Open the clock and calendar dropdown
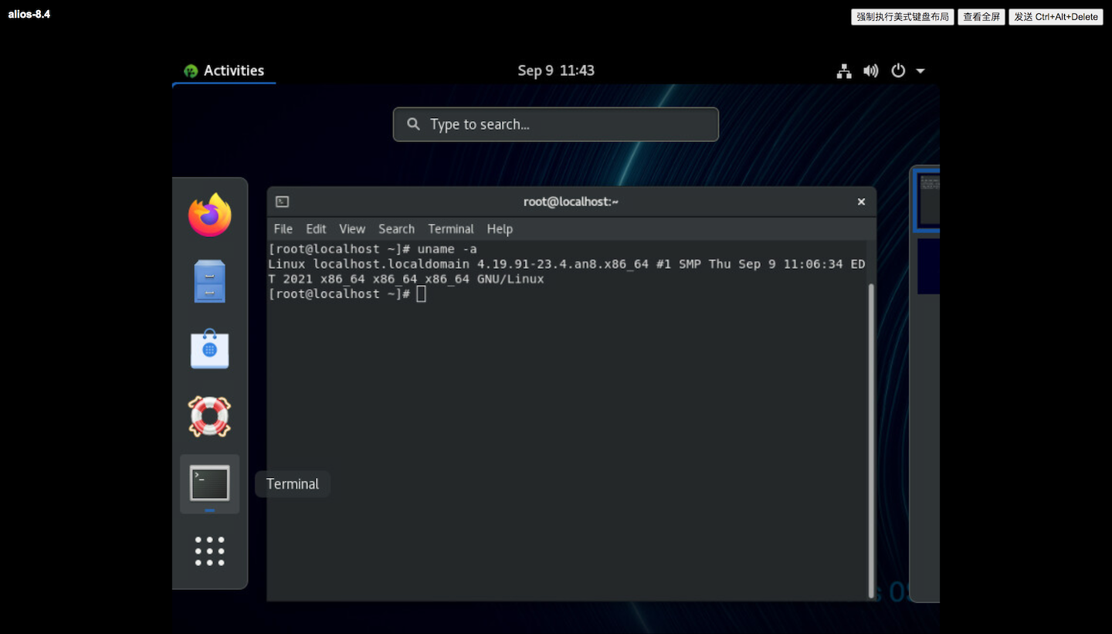Viewport: 1112px width, 634px height. click(x=555, y=70)
